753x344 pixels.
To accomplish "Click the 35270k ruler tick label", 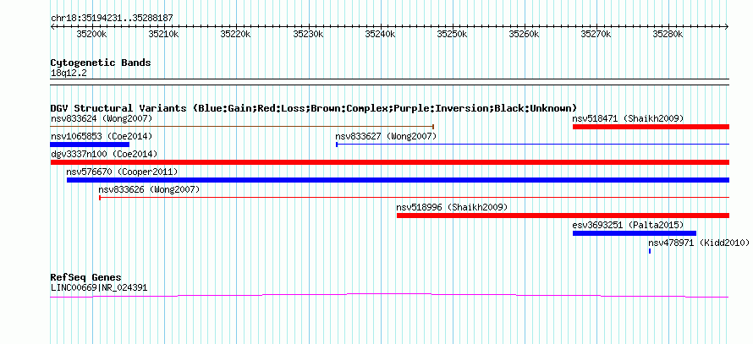I will tap(596, 34).
